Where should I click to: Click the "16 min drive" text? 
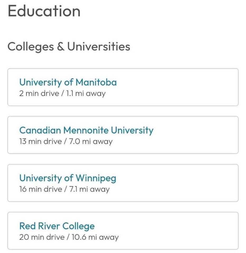pos(40,189)
